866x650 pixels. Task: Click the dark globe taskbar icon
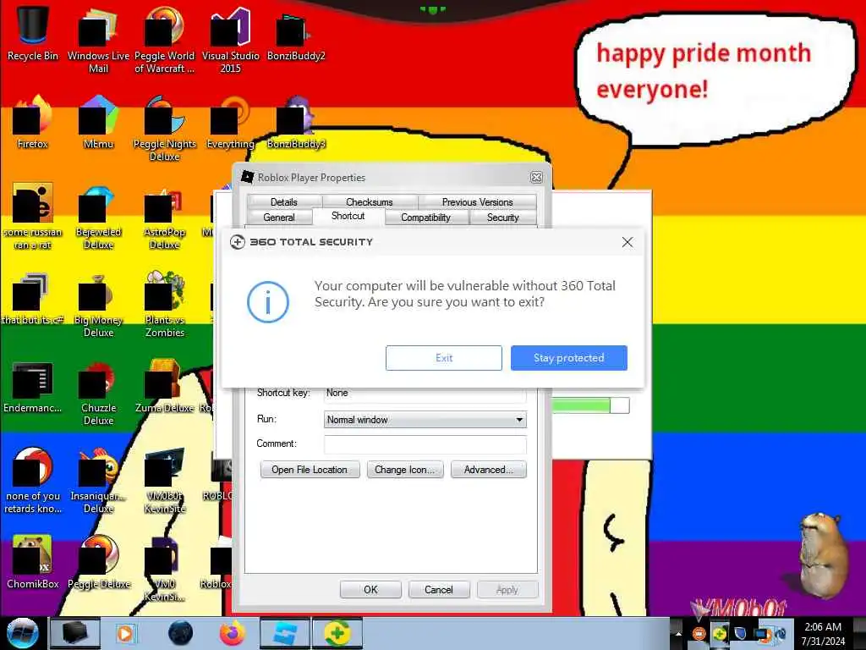click(181, 633)
